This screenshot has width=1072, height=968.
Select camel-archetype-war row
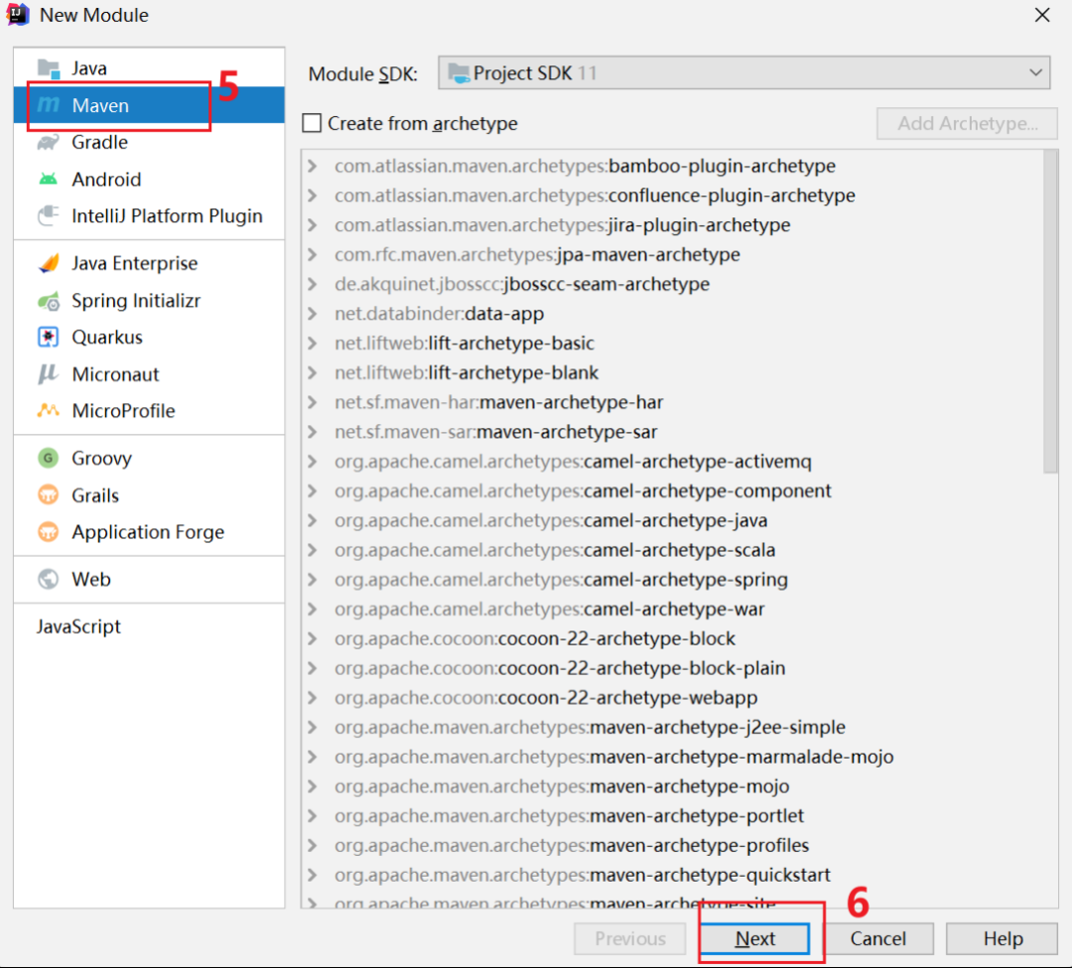tap(672, 609)
